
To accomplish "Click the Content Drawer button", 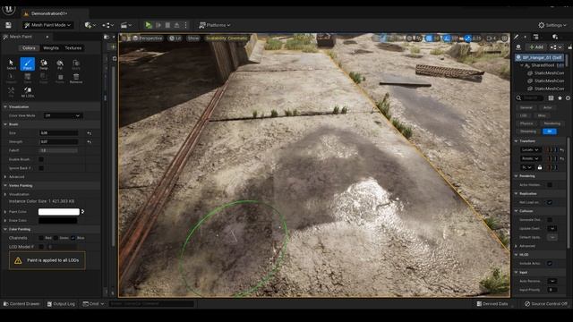I will (21, 304).
